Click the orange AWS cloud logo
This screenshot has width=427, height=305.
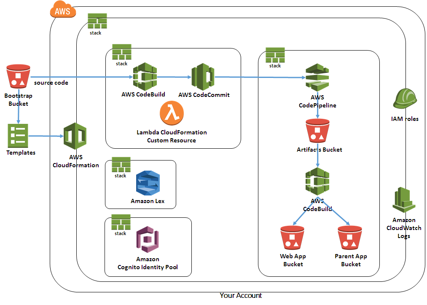click(63, 9)
